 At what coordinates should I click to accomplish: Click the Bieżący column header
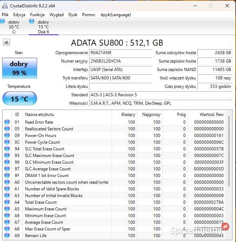coord(124,115)
